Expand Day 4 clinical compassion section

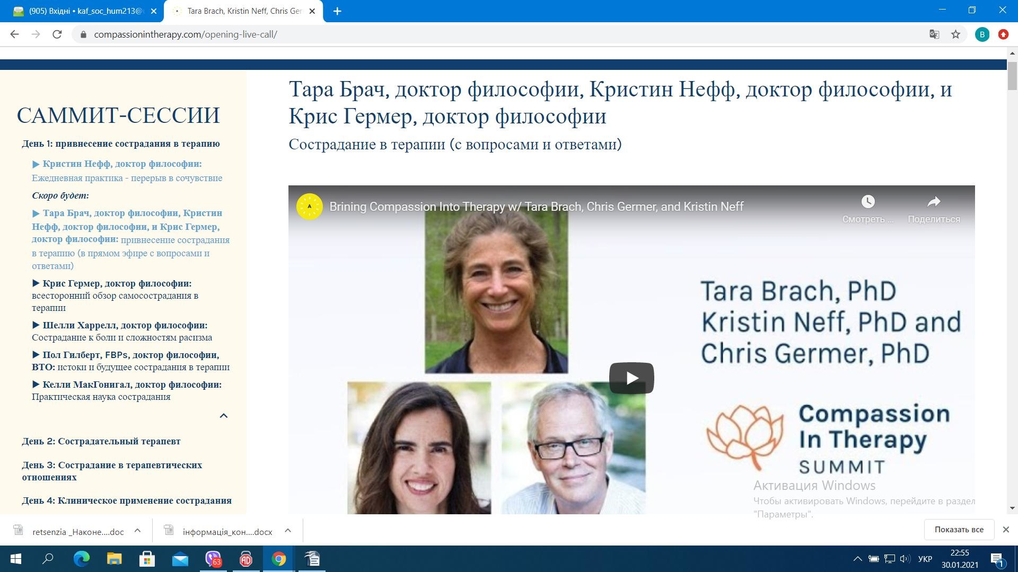127,501
